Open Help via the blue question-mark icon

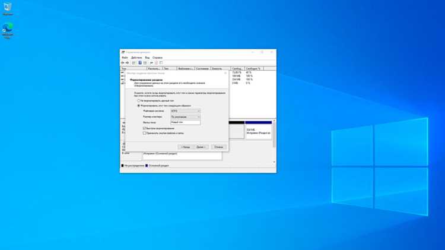click(140, 63)
